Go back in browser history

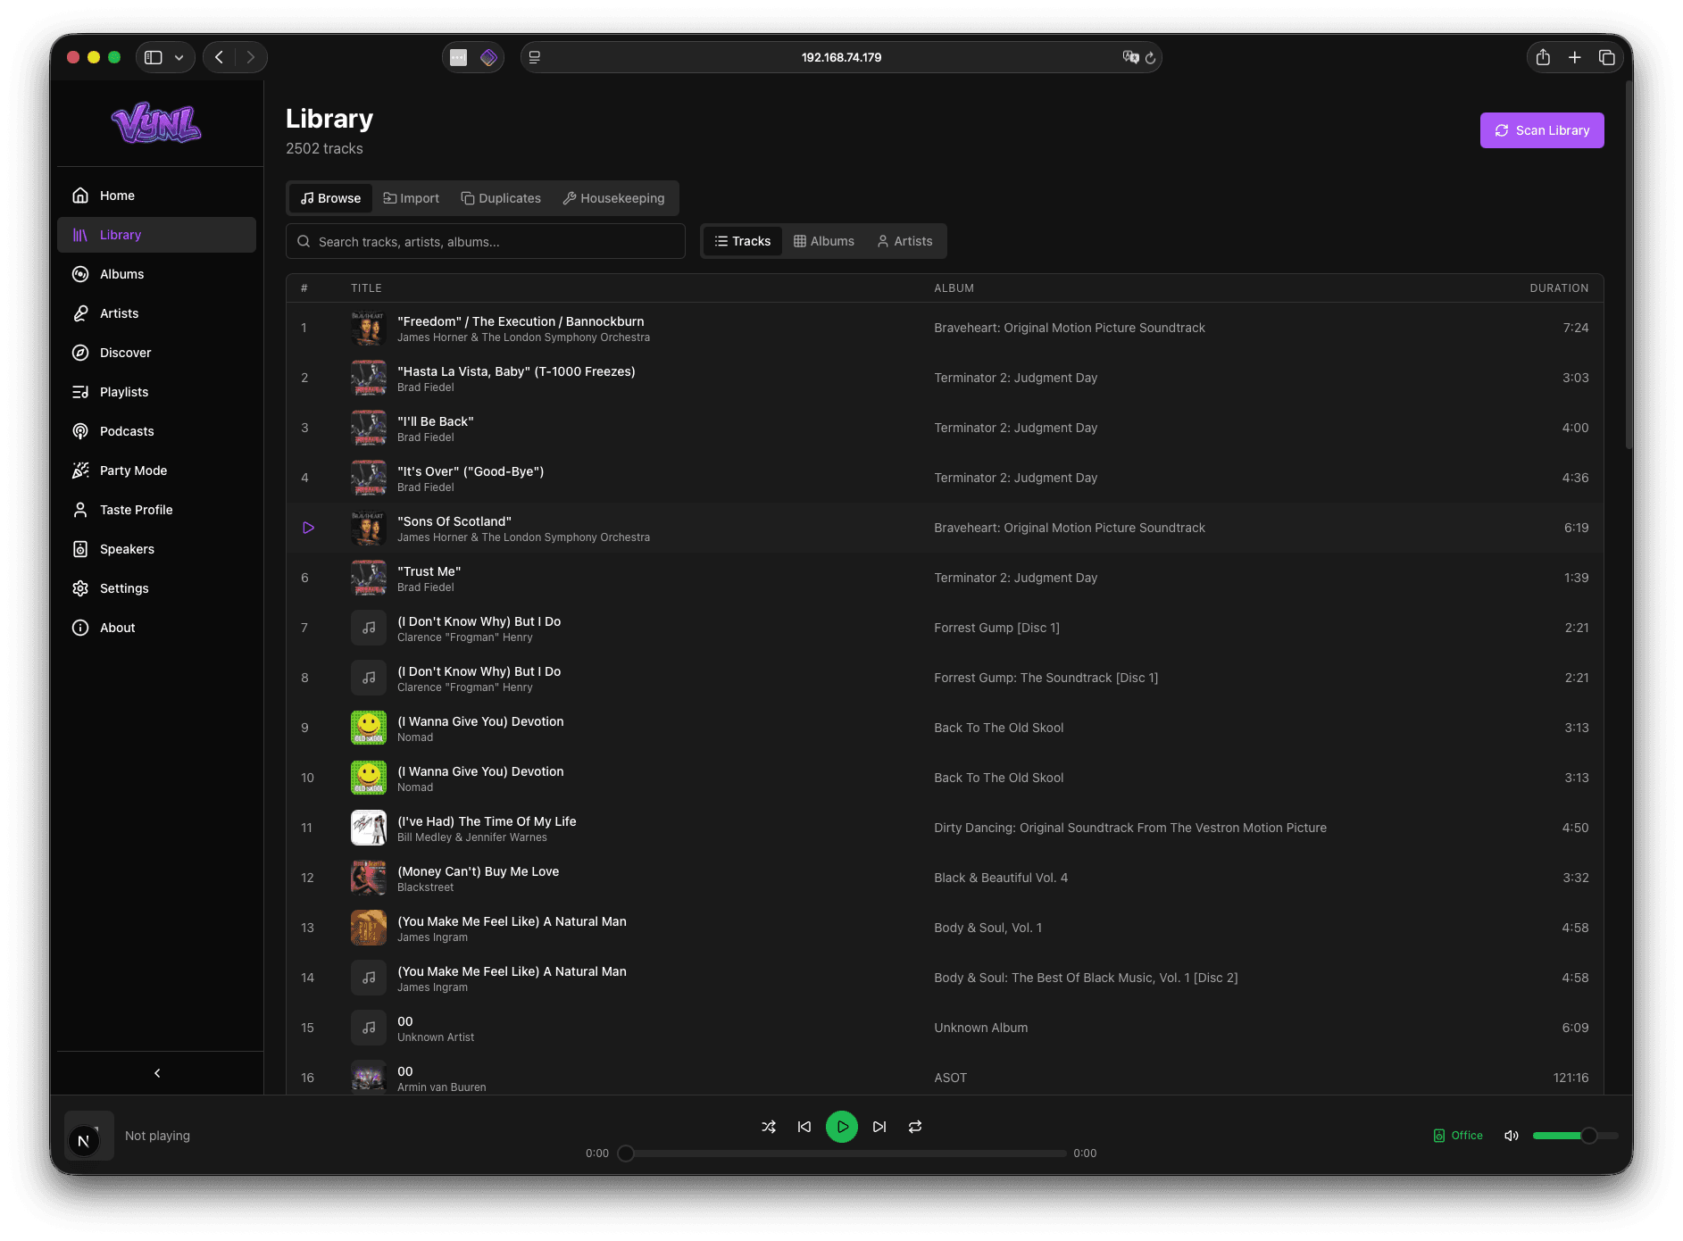tap(219, 57)
